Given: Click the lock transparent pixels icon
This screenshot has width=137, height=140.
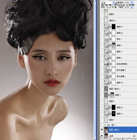Looking at the screenshot, I should coord(107,7).
